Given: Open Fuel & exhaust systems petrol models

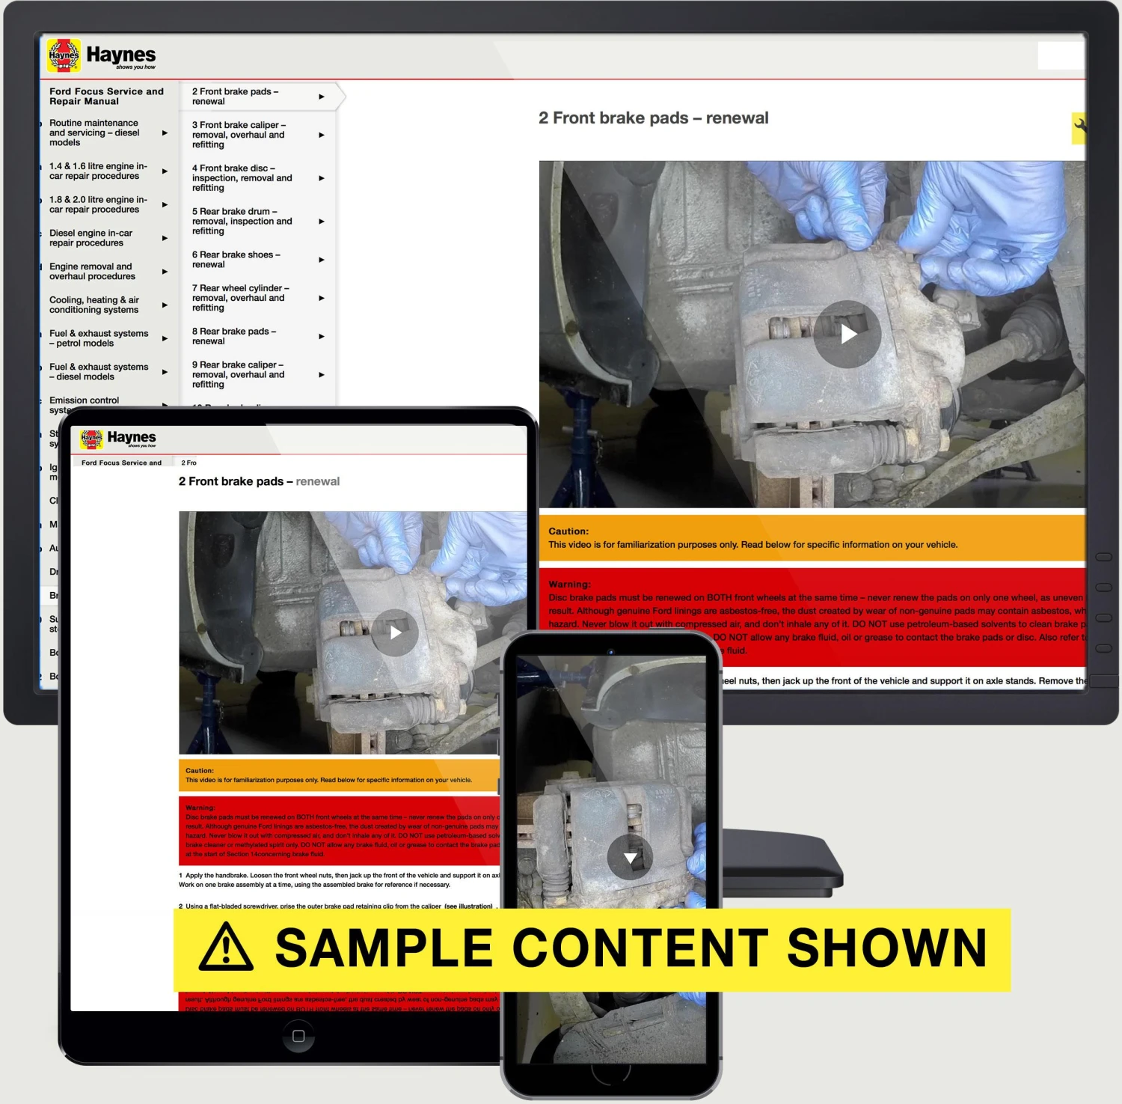Looking at the screenshot, I should pos(99,338).
